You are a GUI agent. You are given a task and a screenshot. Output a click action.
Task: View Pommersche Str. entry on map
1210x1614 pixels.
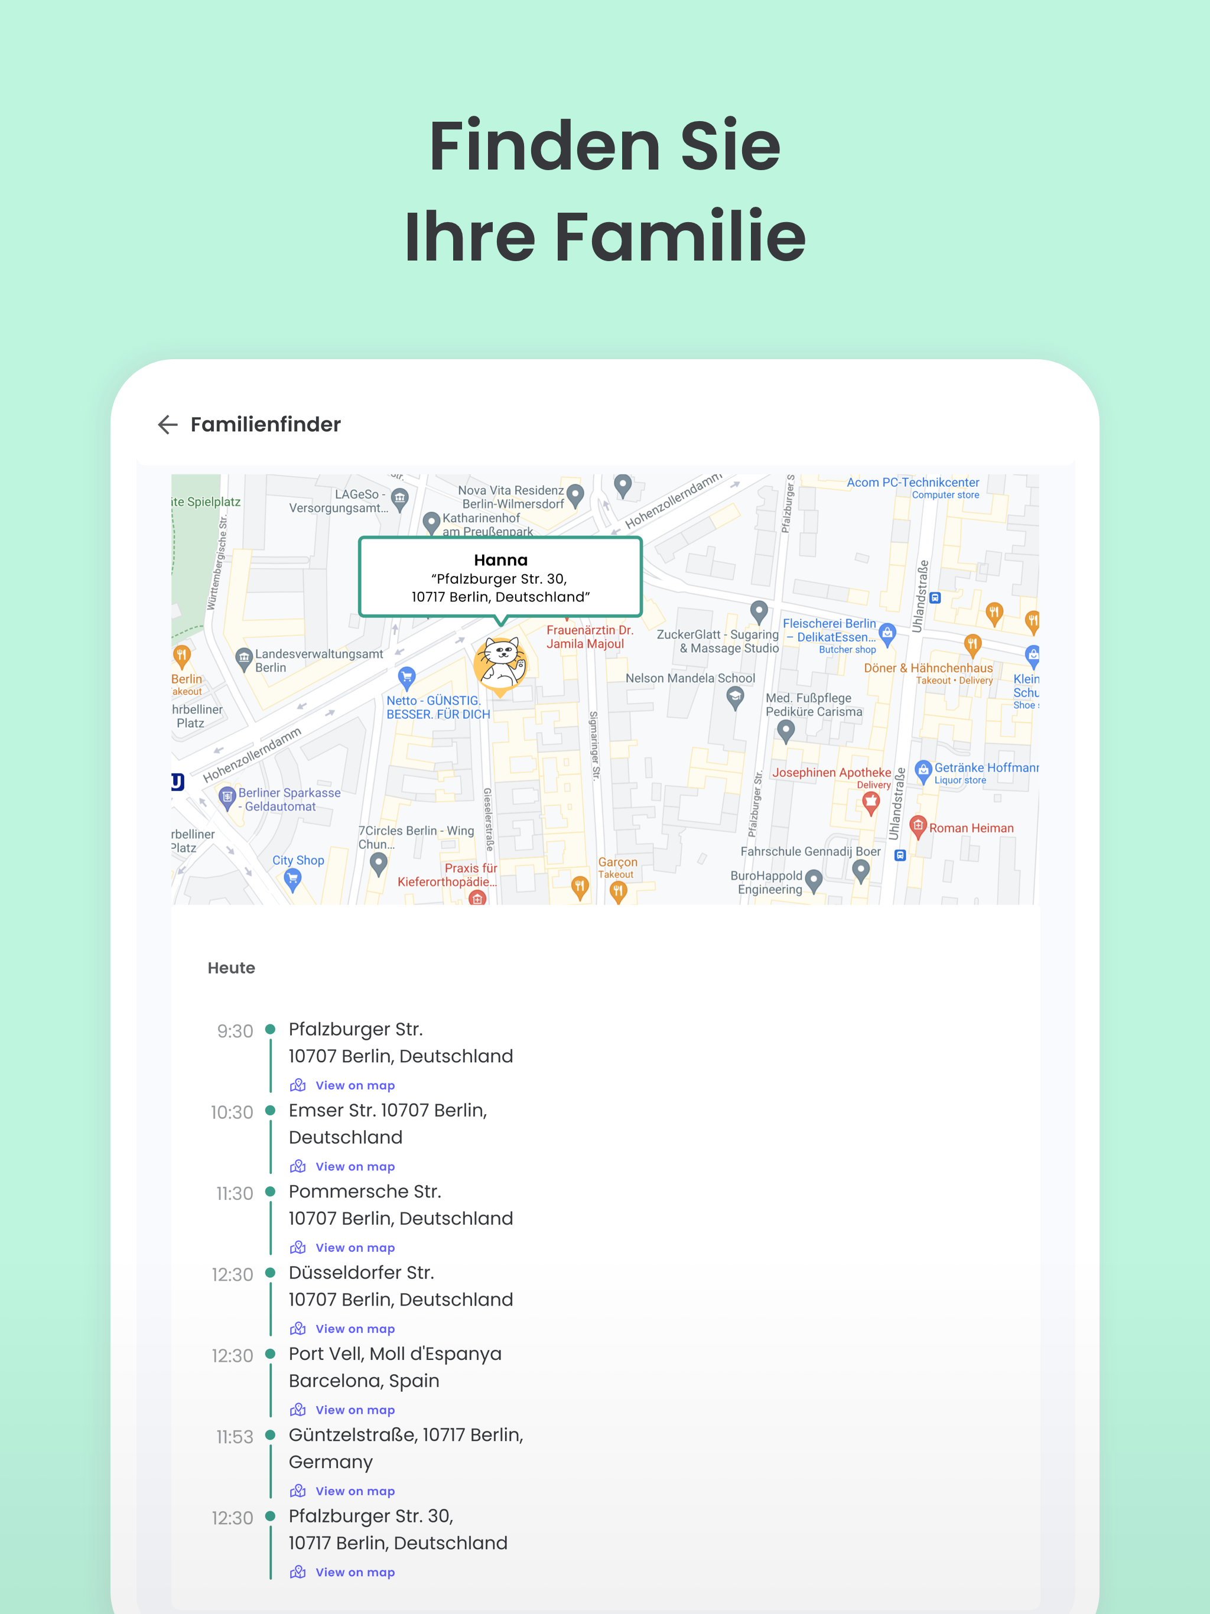pyautogui.click(x=342, y=1247)
